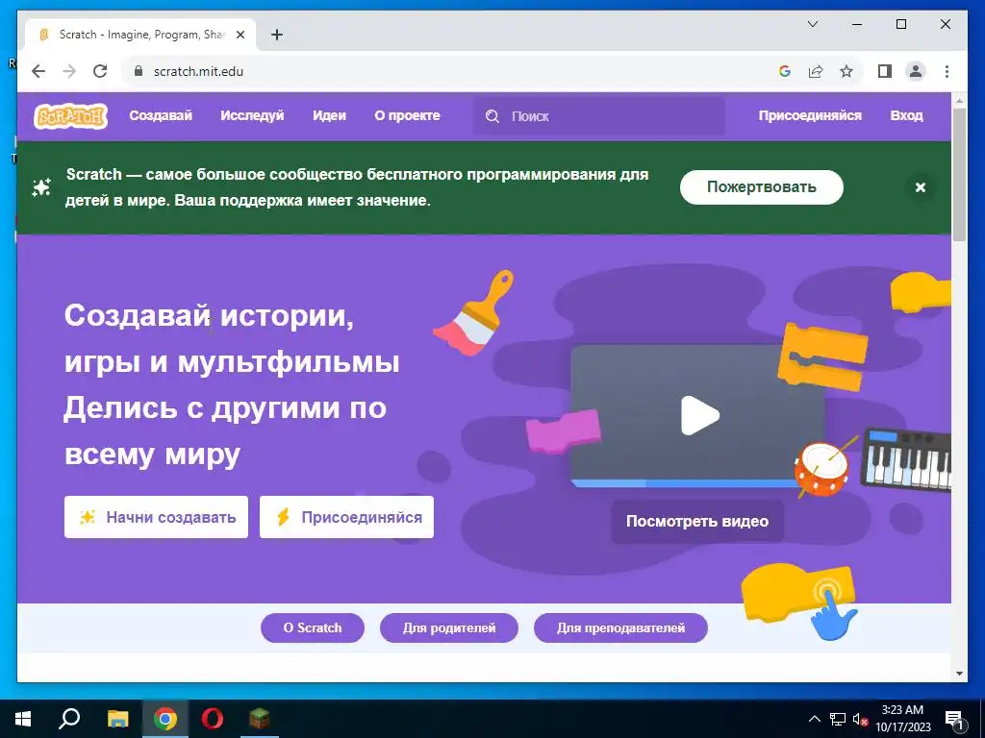Image resolution: width=985 pixels, height=738 pixels.
Task: Click the browser forward arrow
Action: [69, 71]
